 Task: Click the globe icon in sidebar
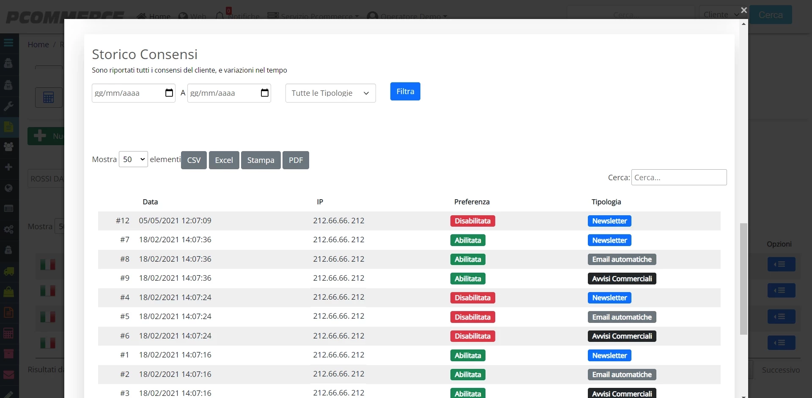tap(8, 188)
